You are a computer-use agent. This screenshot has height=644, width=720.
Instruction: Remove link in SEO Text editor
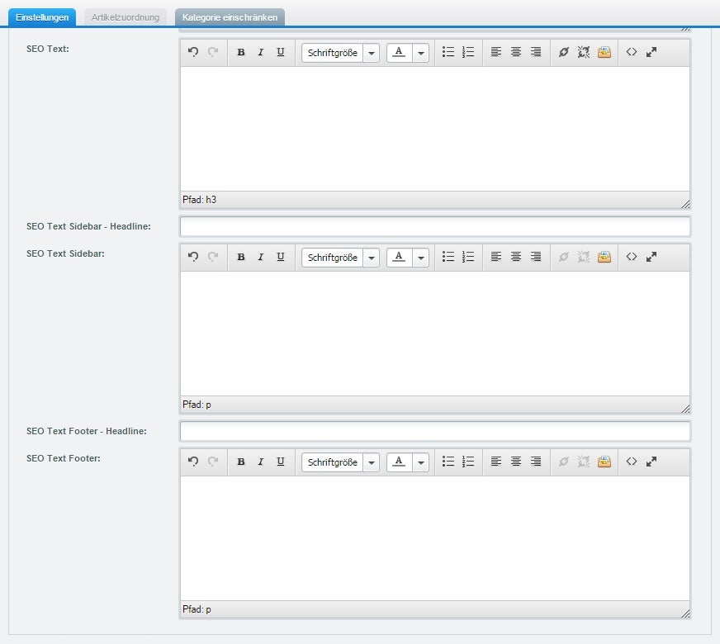584,52
